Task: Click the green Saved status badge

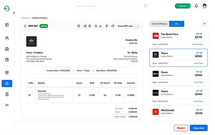Action: pyautogui.click(x=44, y=26)
